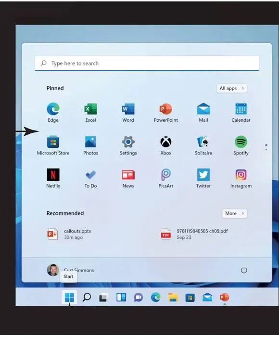This screenshot has width=279, height=338.
Task: Launch Excel from pinned apps
Action: pyautogui.click(x=90, y=113)
